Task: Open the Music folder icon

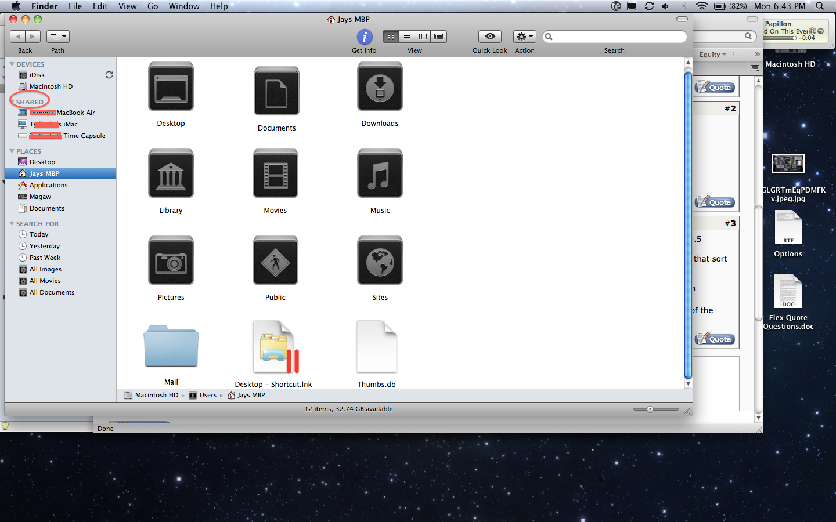Action: click(380, 173)
